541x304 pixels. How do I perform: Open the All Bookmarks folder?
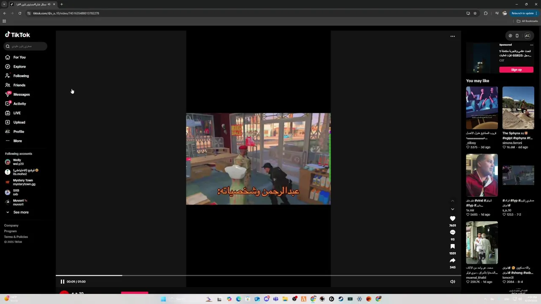click(x=527, y=21)
